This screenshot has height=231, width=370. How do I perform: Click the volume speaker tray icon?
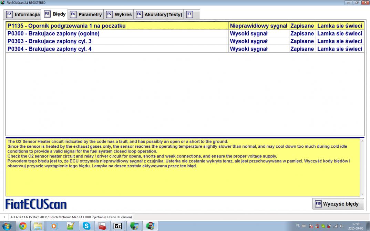click(341, 226)
